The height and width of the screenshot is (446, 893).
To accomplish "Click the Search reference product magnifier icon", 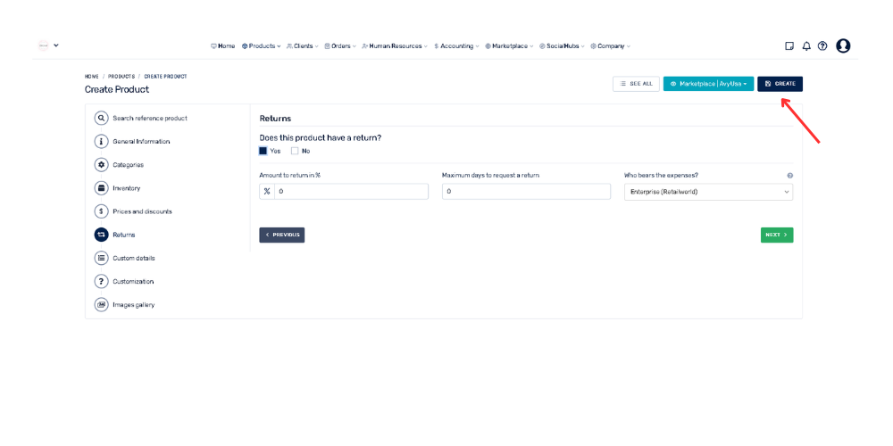I will click(x=101, y=118).
